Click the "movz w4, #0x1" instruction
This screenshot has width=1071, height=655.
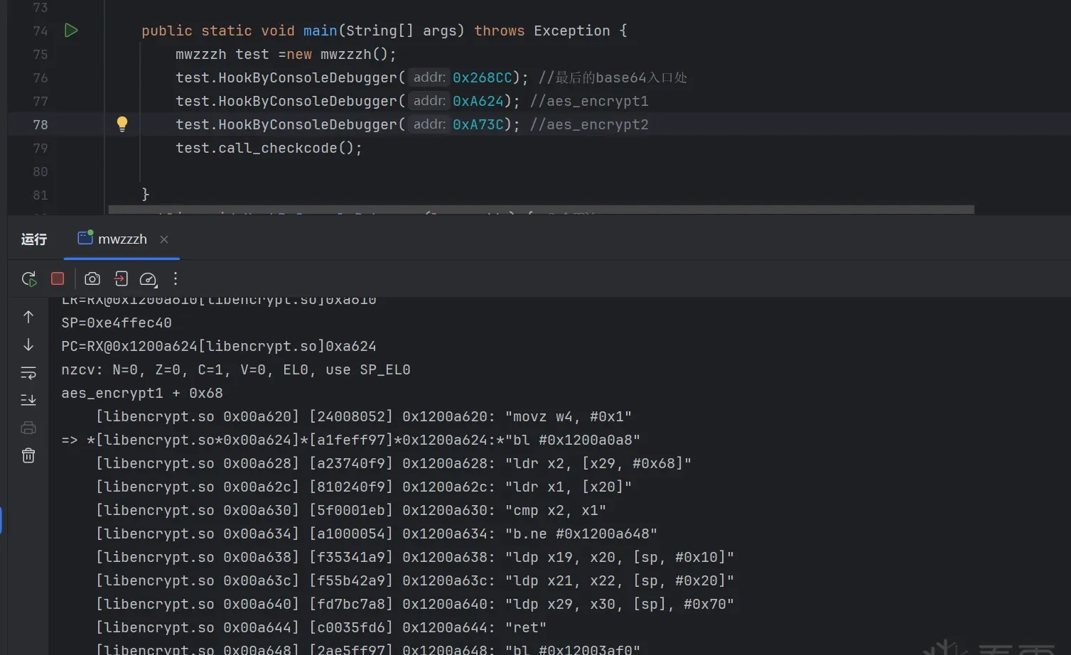pos(569,416)
